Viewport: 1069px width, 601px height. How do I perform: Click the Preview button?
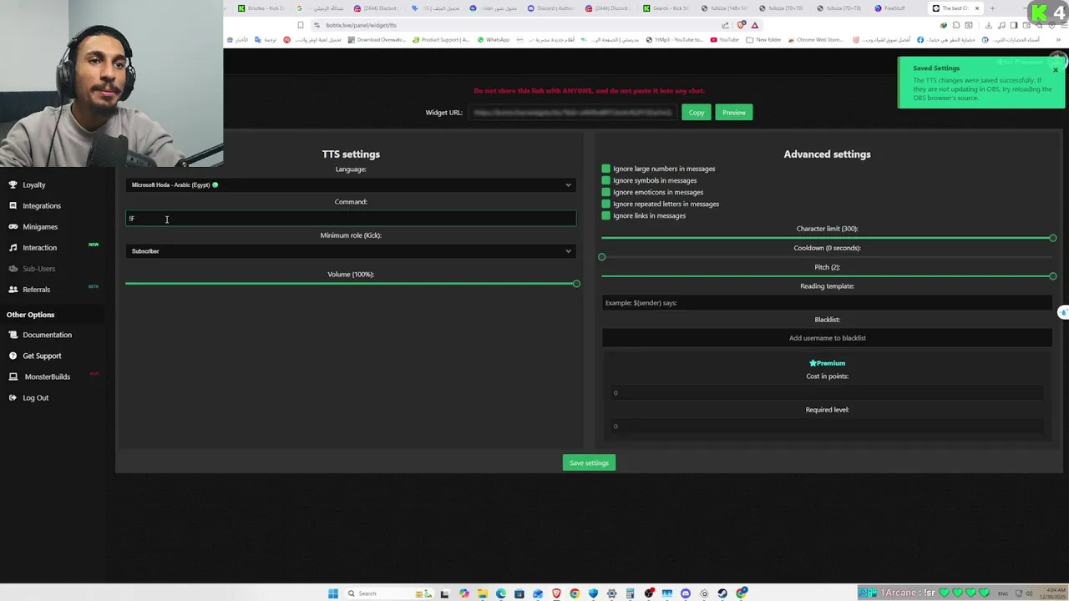click(734, 112)
